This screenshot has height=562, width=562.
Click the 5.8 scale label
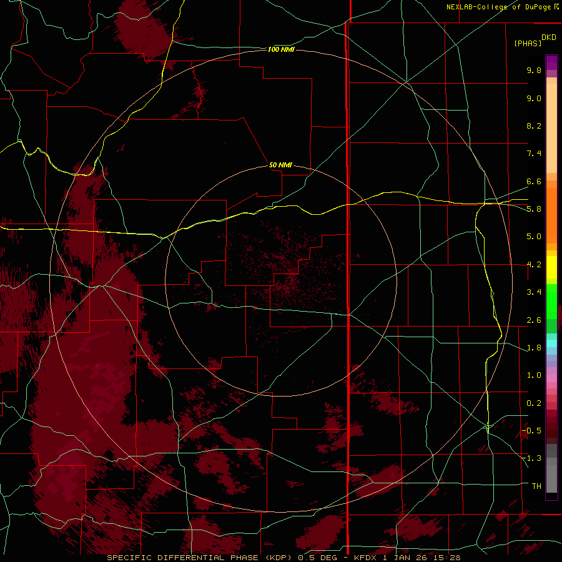(x=534, y=209)
